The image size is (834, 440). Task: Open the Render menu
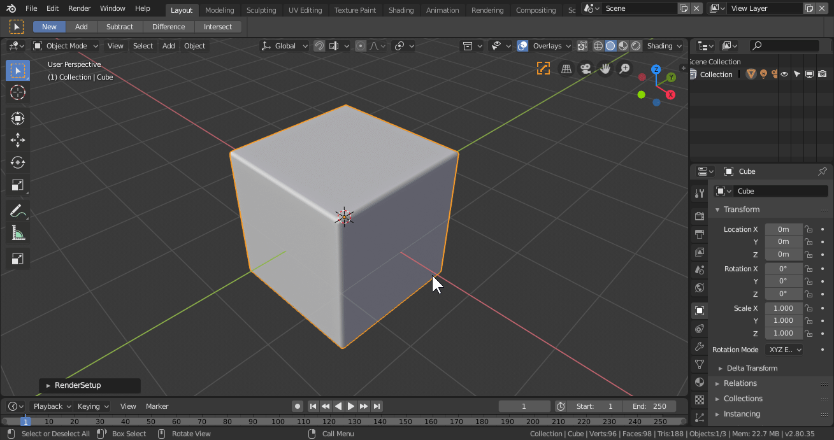[80, 8]
